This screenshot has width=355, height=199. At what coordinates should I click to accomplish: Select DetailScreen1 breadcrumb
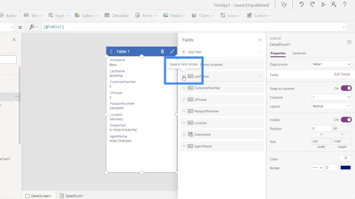tap(39, 196)
